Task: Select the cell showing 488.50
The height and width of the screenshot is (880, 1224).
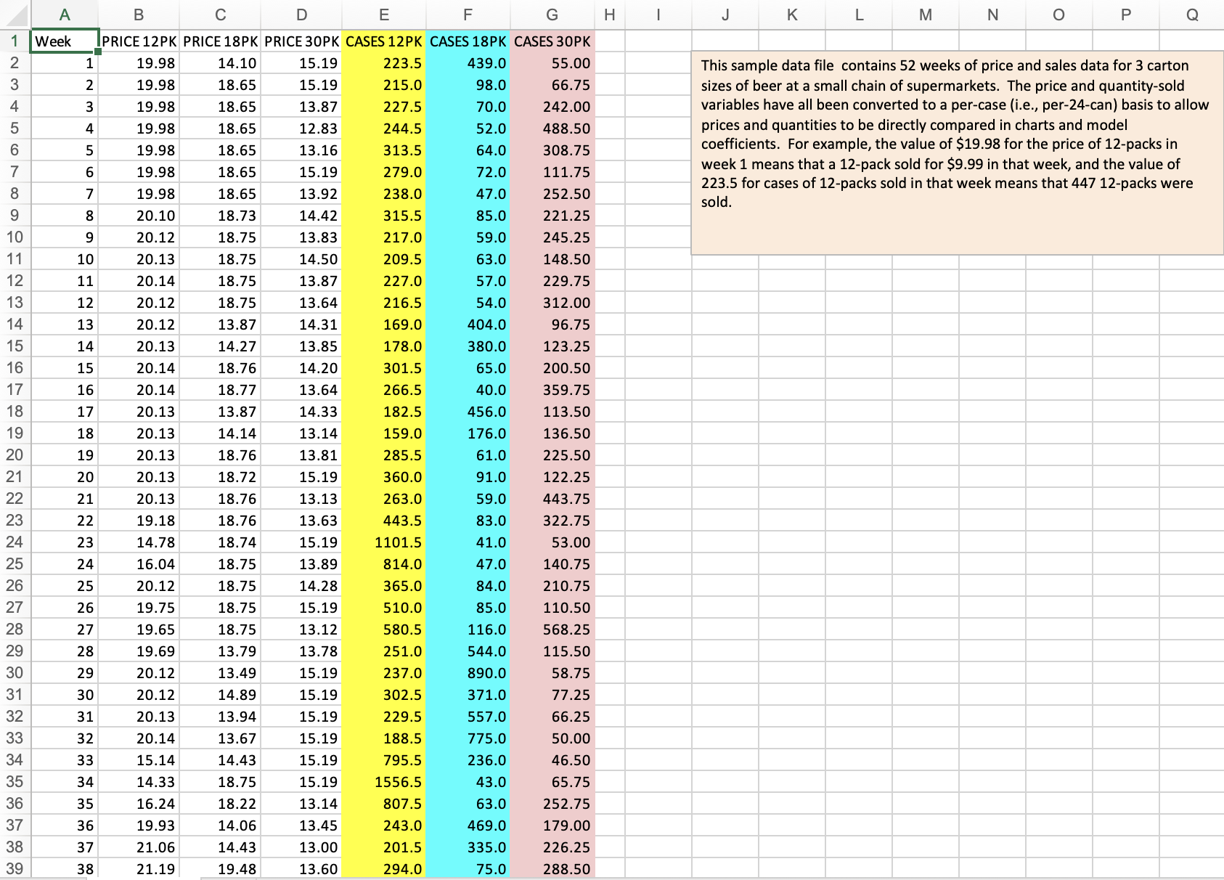Action: (552, 129)
